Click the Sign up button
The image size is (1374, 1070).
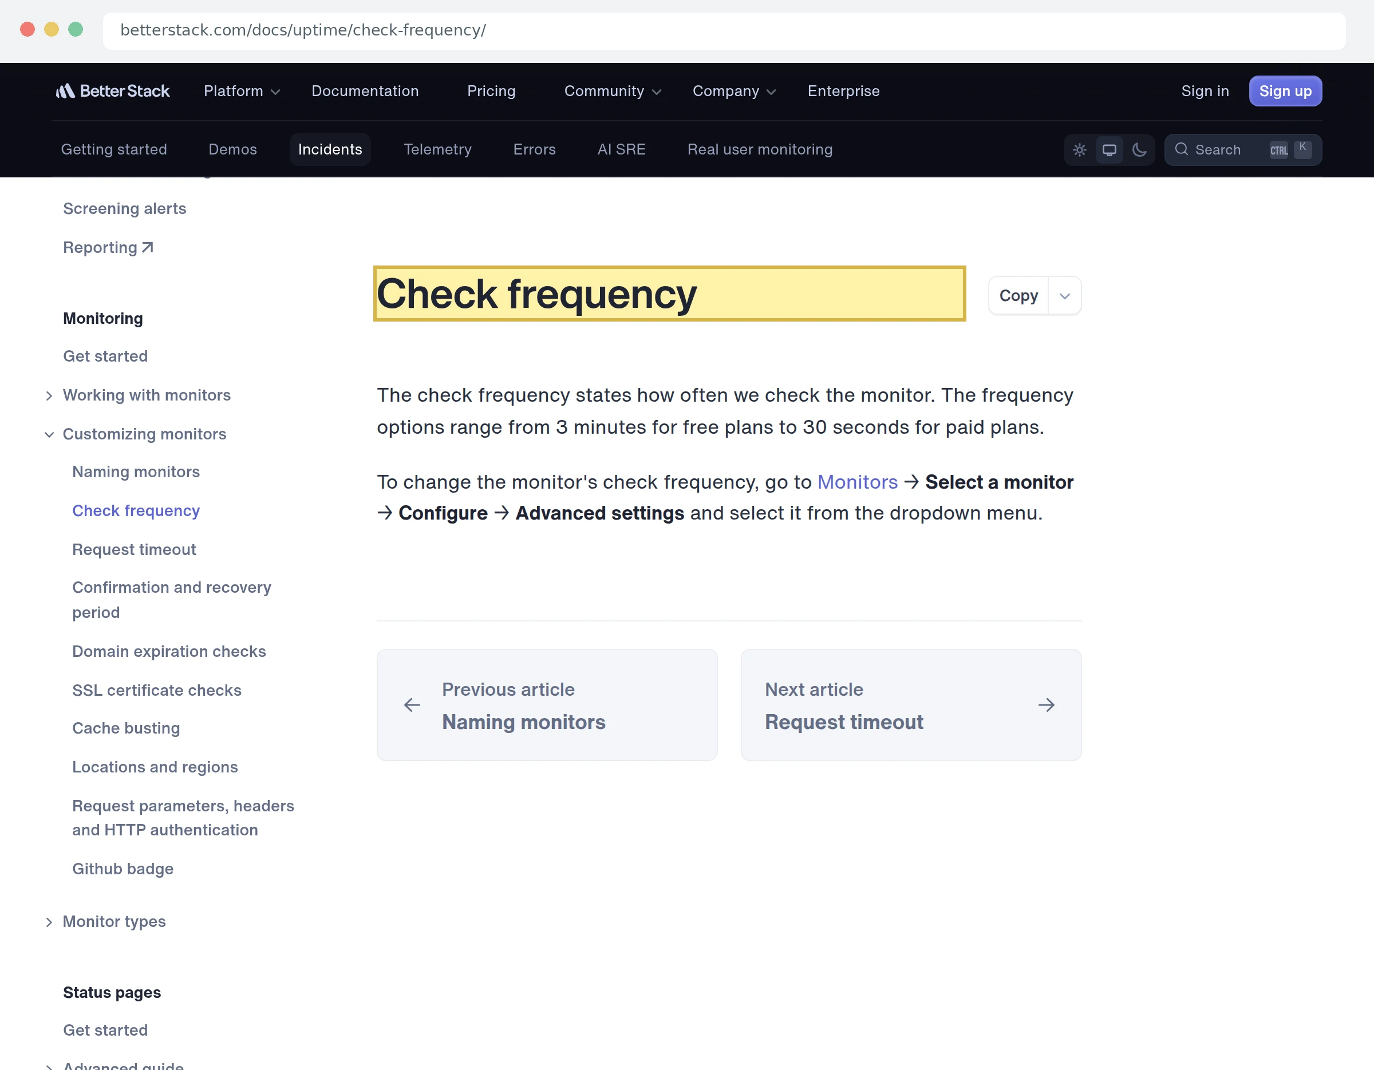(x=1285, y=91)
